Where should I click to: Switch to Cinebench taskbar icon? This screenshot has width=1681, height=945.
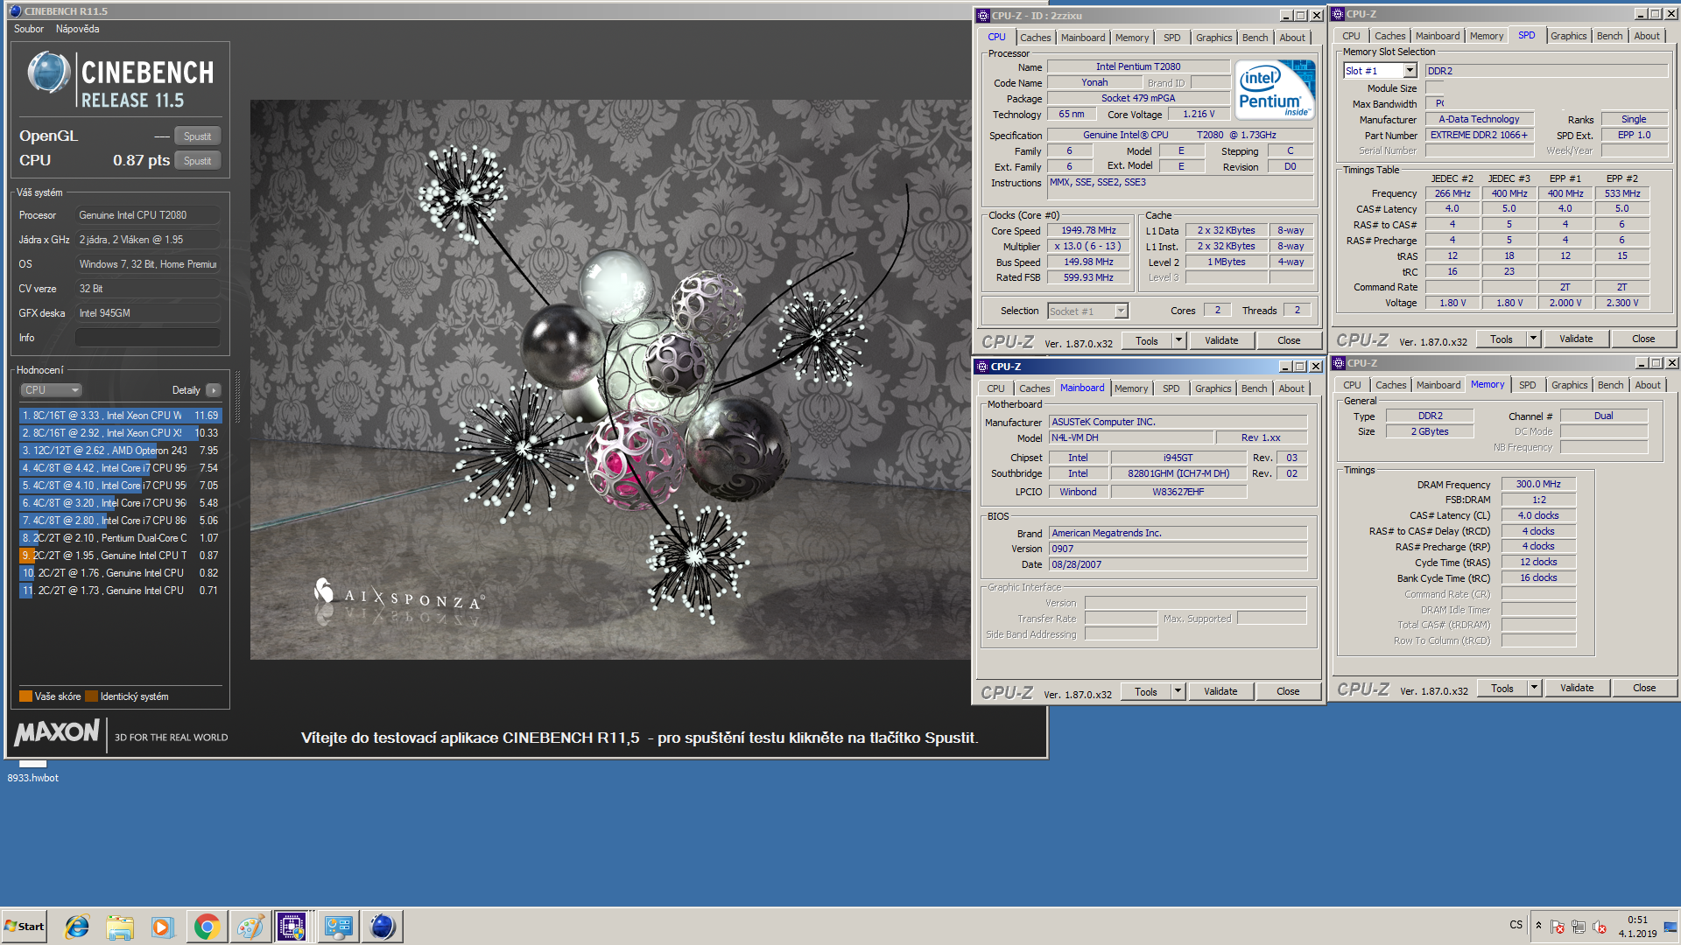383,927
